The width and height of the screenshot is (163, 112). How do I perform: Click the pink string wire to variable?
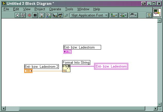click(82, 66)
